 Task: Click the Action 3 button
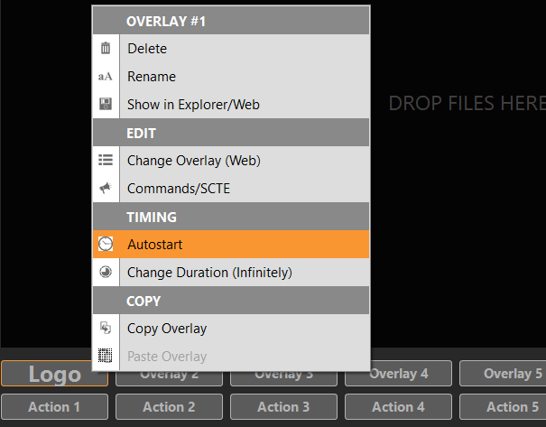283,407
